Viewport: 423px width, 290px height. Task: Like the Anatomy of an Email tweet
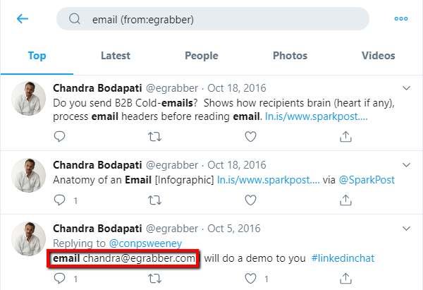click(x=250, y=200)
